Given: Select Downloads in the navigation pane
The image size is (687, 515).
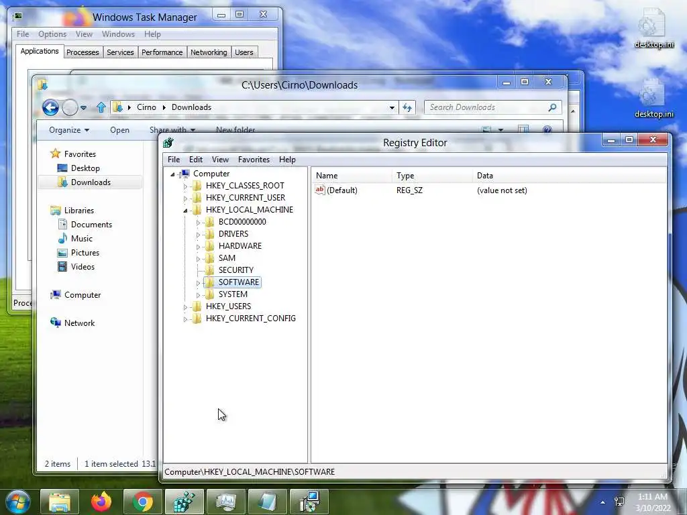Looking at the screenshot, I should (x=91, y=182).
